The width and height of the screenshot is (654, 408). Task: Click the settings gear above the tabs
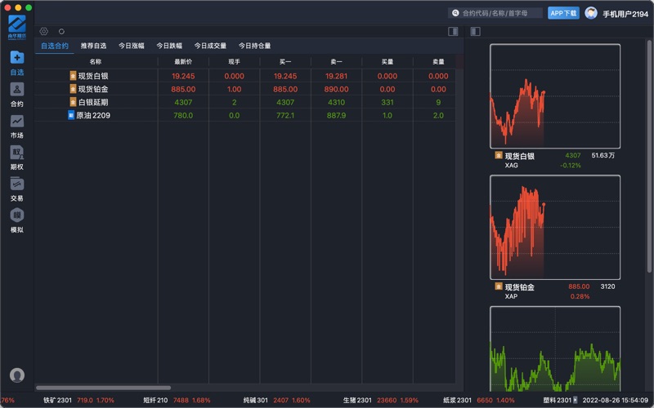tap(44, 32)
